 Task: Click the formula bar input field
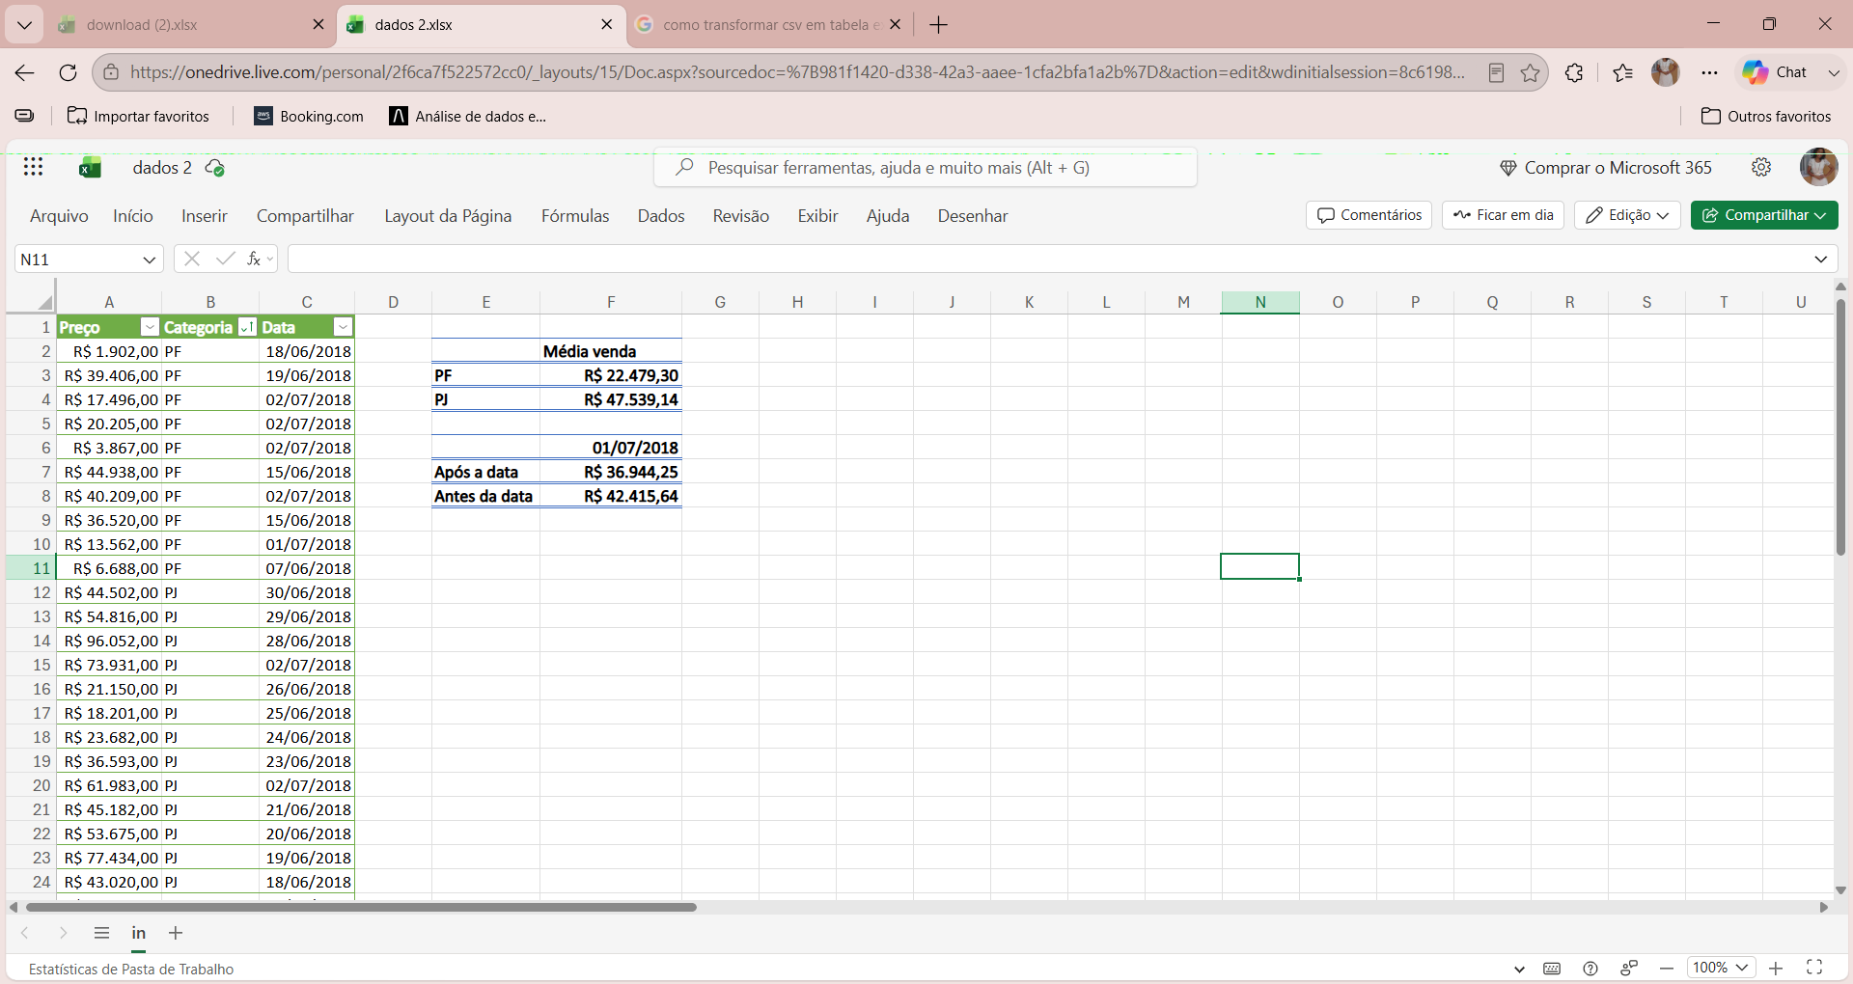[x=1047, y=259]
